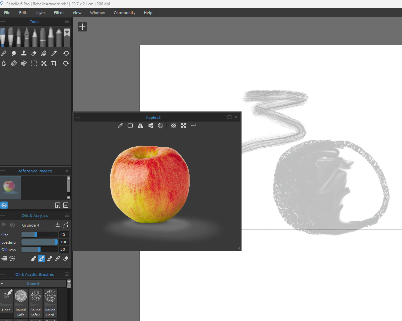
Task: Collapse the Reference Images panel
Action: (3, 171)
